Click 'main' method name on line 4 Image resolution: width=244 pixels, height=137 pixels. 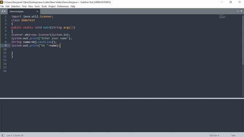click(x=47, y=27)
